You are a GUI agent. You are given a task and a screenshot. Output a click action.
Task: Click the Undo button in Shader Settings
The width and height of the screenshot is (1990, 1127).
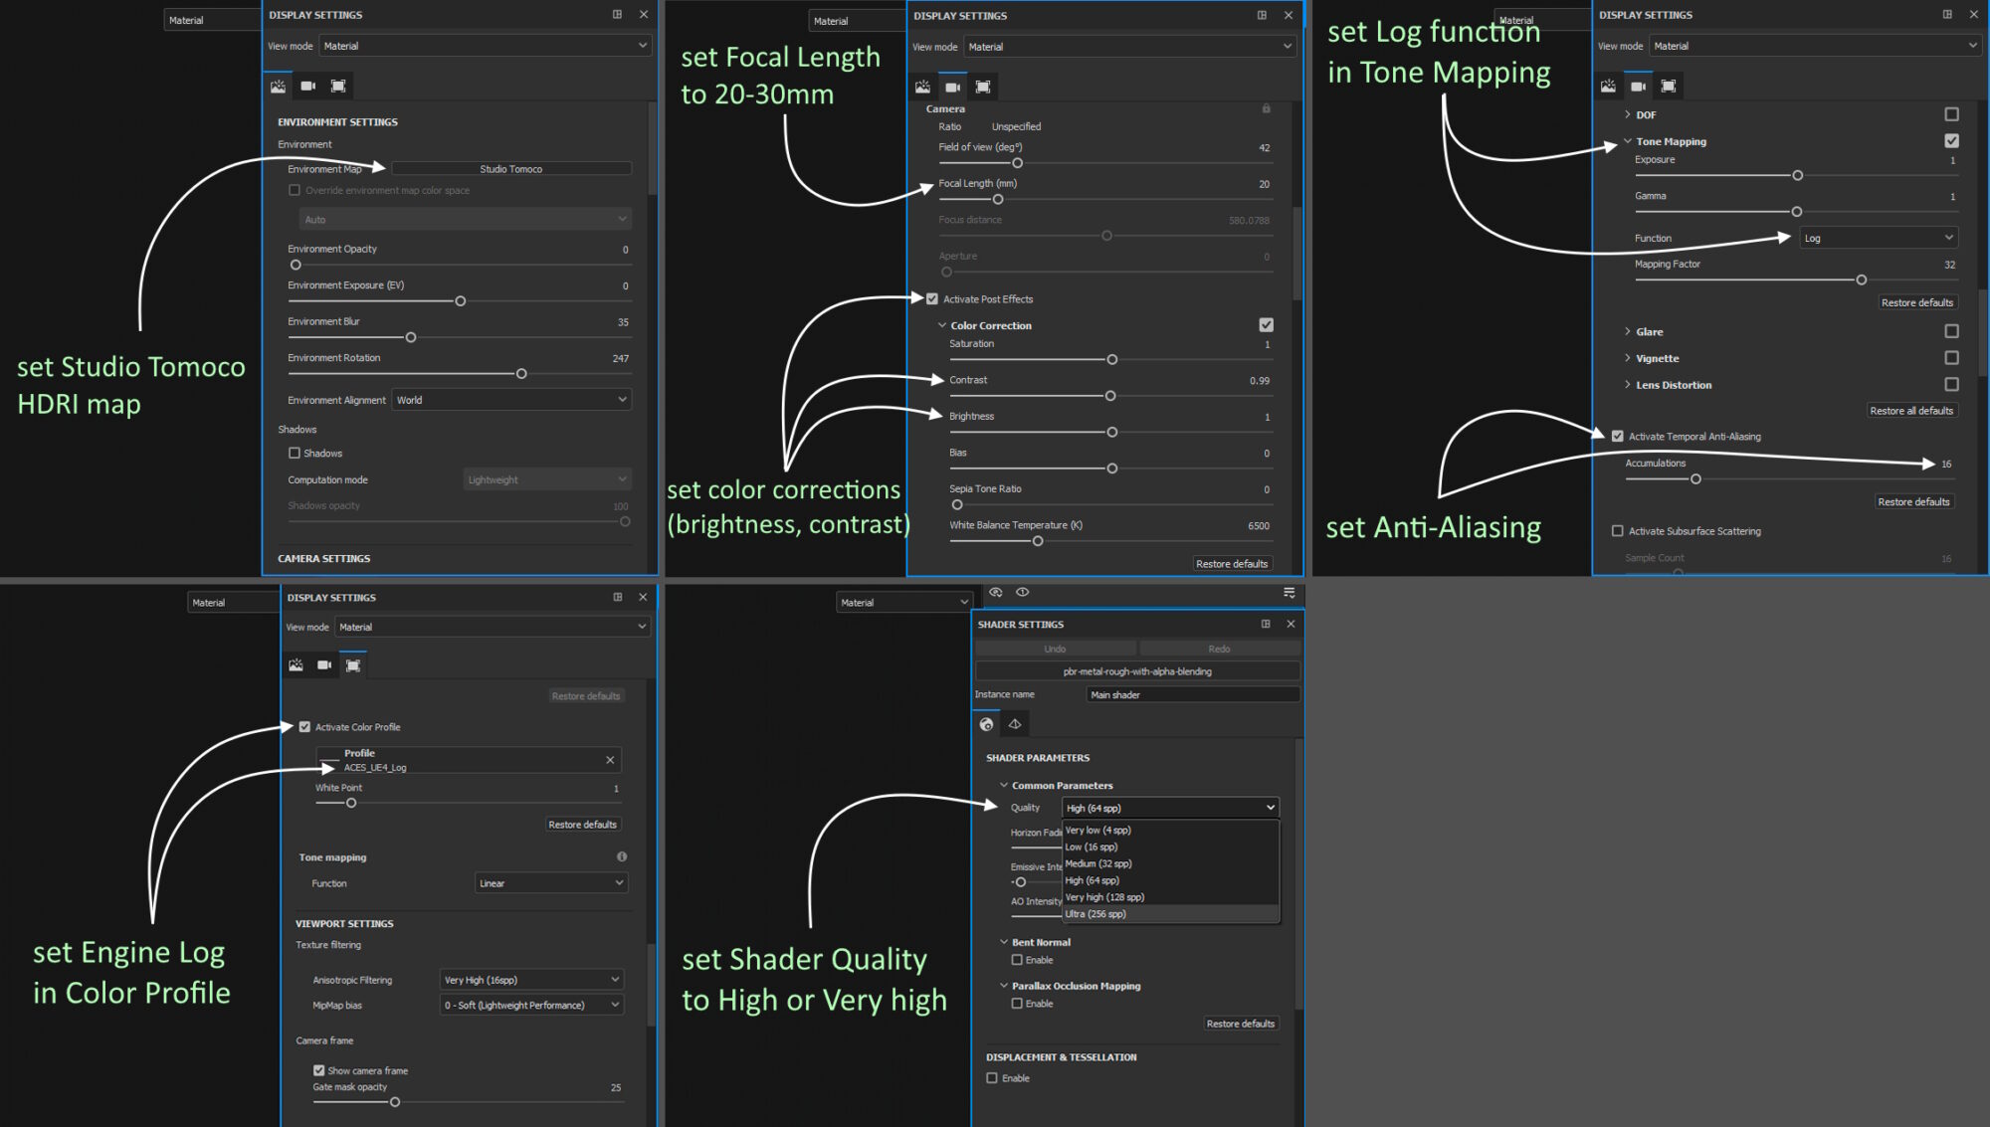[x=1055, y=648]
